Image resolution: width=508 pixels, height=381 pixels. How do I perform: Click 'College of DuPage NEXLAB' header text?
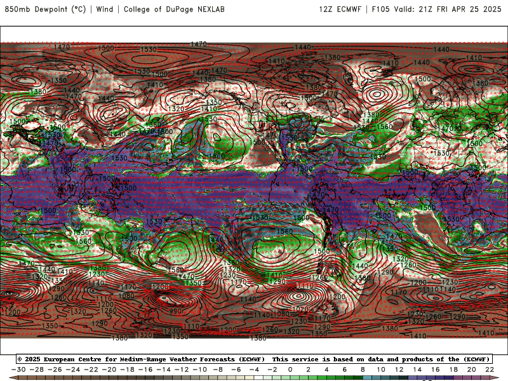[174, 9]
